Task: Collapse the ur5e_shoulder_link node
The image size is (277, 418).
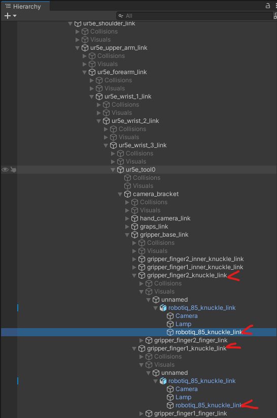Action: (71, 24)
